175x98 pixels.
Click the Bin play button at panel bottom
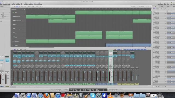(154, 86)
